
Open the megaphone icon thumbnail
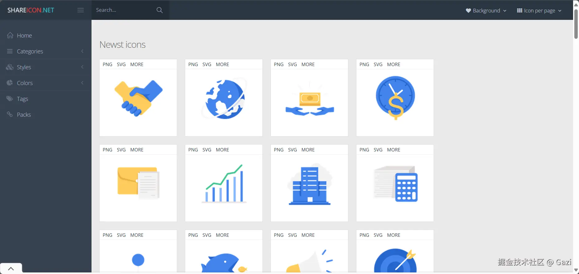309,261
